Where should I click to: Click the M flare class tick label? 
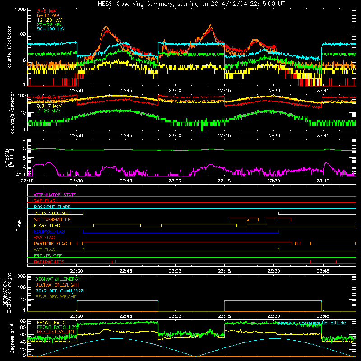(24, 141)
